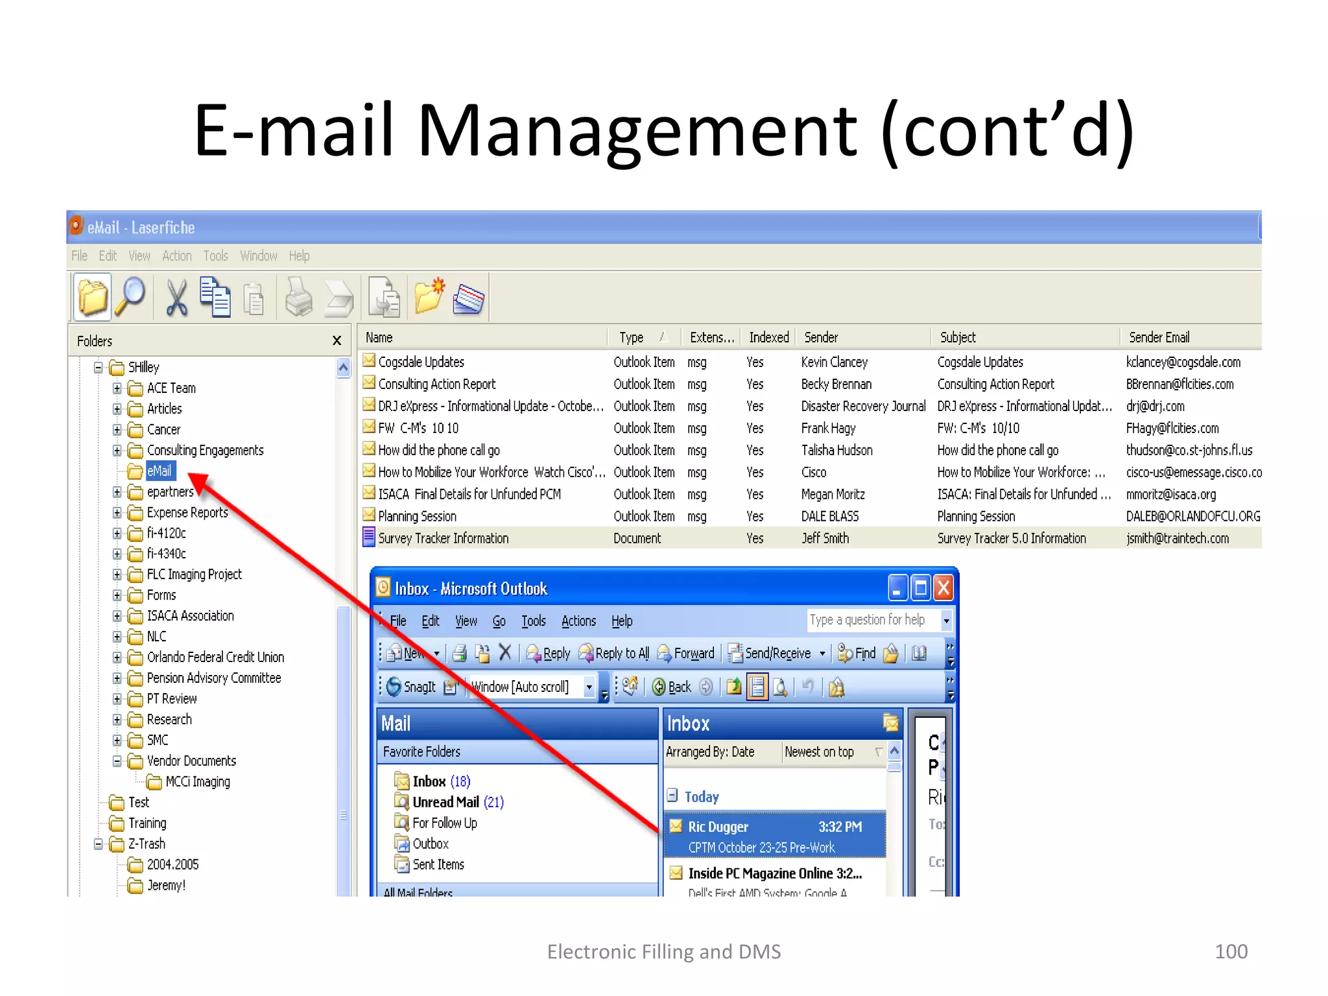Click the magnifying glass search icon
Image resolution: width=1328 pixels, height=996 pixels.
[x=130, y=298]
